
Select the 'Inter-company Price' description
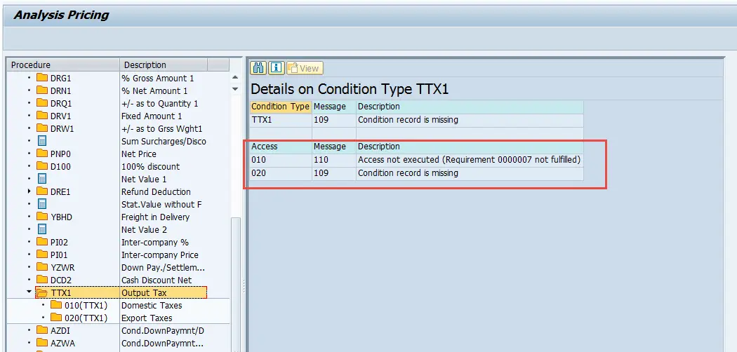(x=160, y=255)
